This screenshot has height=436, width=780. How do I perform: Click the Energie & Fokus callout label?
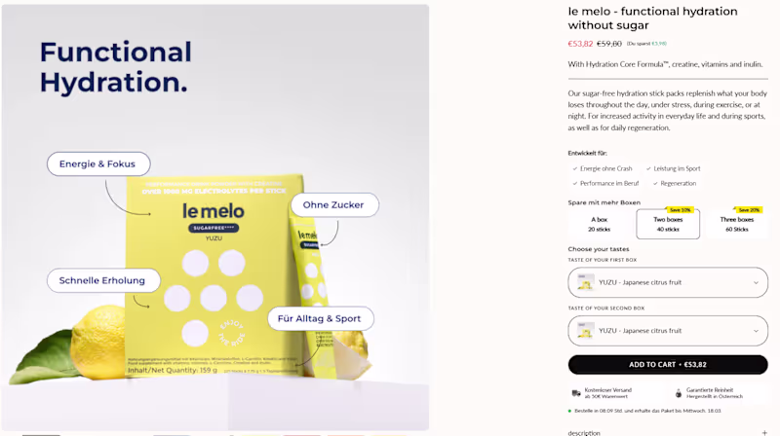(97, 163)
